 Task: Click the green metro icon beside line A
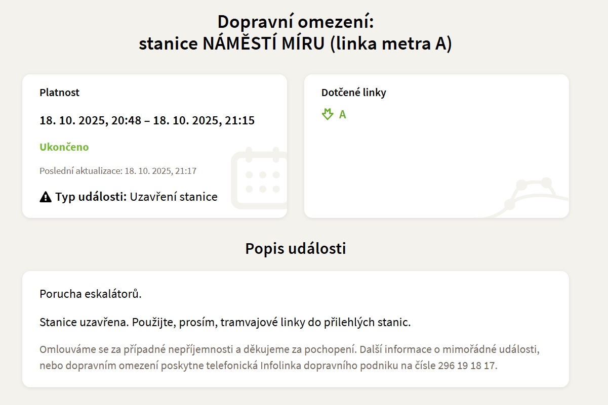[x=328, y=114]
